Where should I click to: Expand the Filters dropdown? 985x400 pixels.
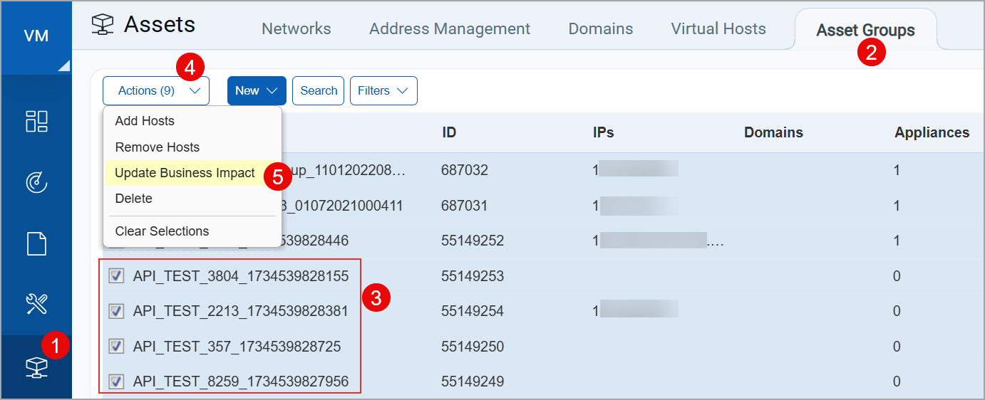[x=383, y=91]
